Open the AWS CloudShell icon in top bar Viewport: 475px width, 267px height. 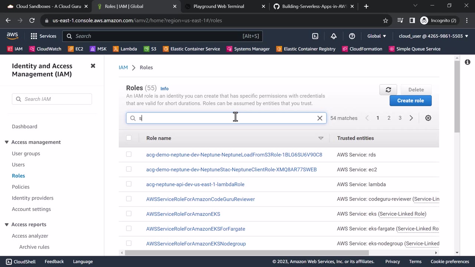tap(315, 36)
